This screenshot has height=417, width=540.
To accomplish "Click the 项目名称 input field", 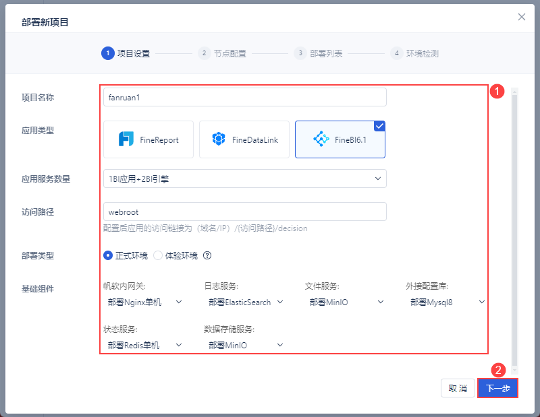I will coord(245,97).
